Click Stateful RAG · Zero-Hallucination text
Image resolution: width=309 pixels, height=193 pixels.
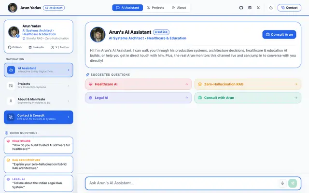[x=47, y=39]
